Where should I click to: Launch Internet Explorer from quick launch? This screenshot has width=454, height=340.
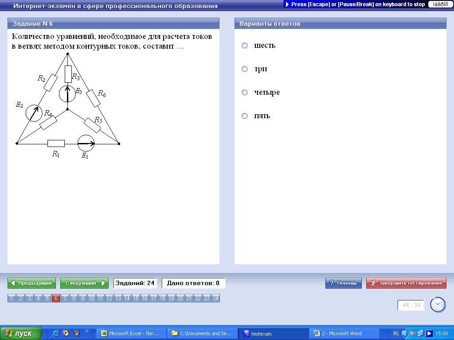(55, 333)
